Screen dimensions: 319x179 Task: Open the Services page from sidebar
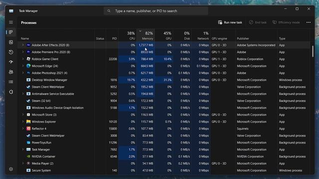coord(11,92)
